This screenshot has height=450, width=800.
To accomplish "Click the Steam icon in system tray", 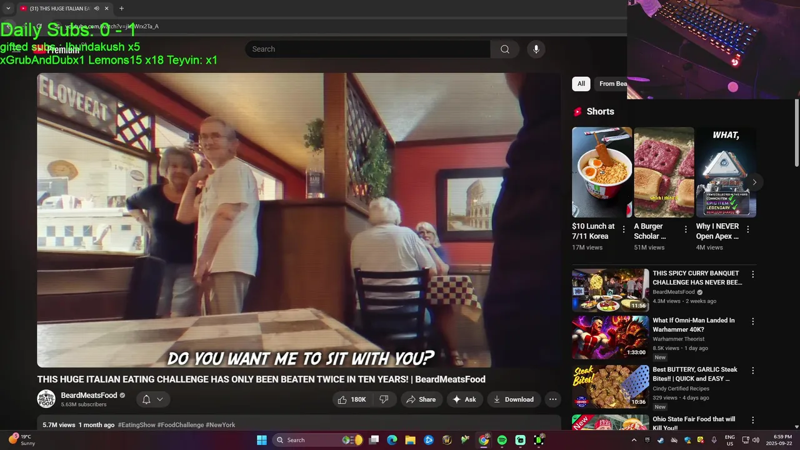I will click(x=661, y=440).
